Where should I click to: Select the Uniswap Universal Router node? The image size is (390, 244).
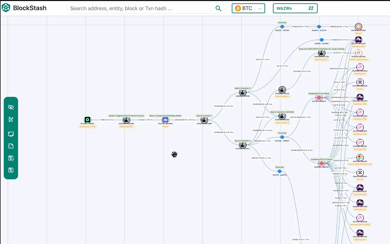tap(358, 53)
